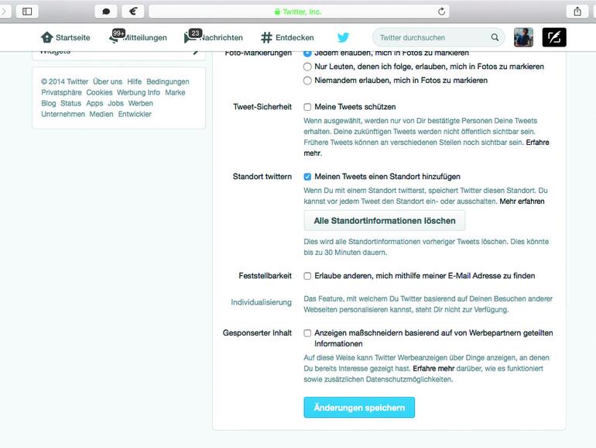Click 'Änderungen speichern' button
This screenshot has width=596, height=448.
coord(359,407)
